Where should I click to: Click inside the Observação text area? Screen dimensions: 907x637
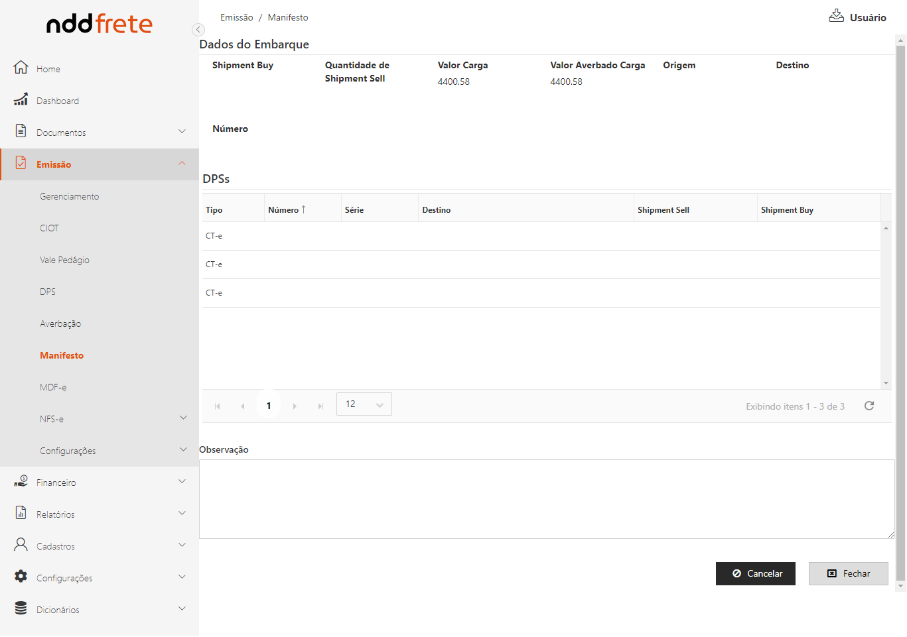(546, 498)
